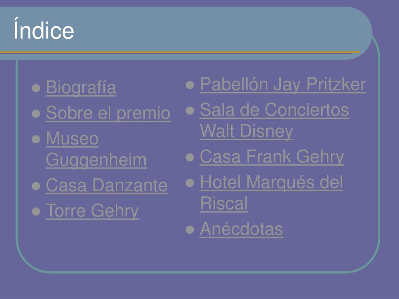Select the bullet before Hotel Marqués del Riscal
Viewport: 399px width, 299px height.
191,183
